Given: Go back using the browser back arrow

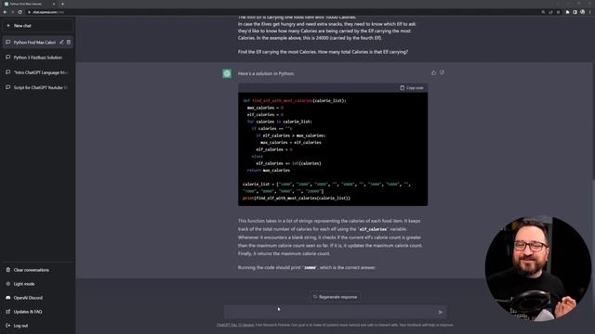Looking at the screenshot, I should coord(5,12).
